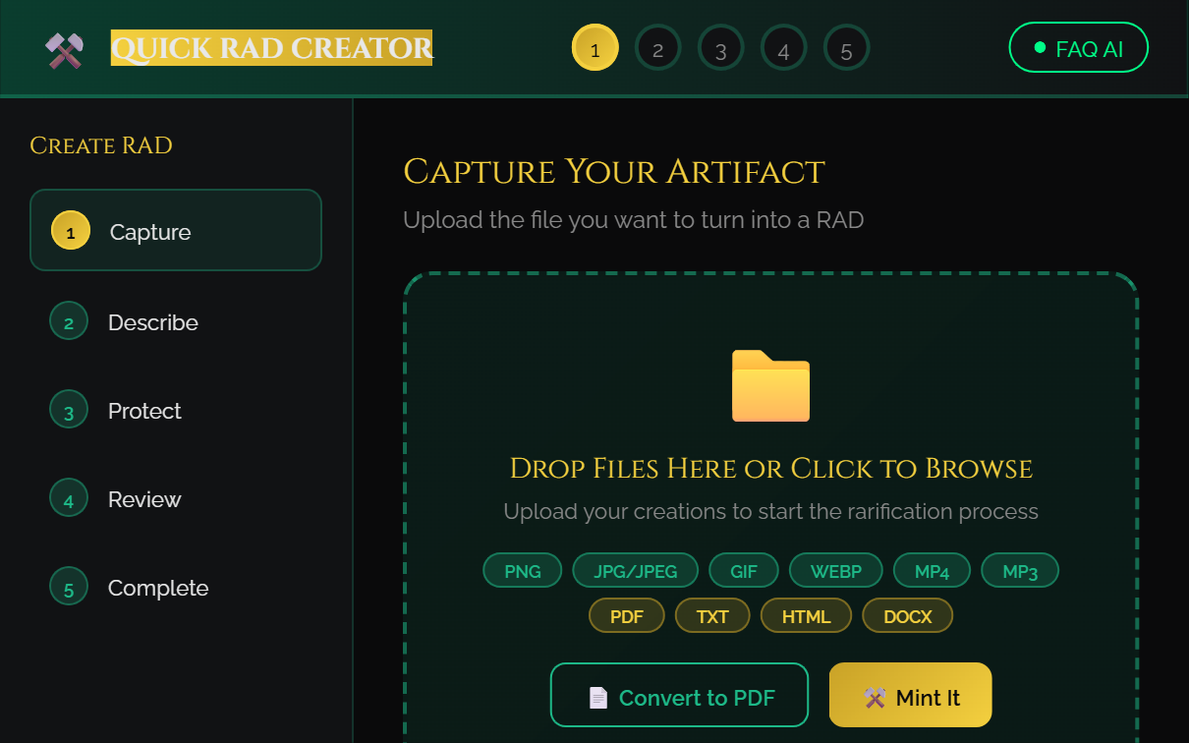The height and width of the screenshot is (743, 1189).
Task: Select step 5 circle in the header stepper
Action: (847, 47)
